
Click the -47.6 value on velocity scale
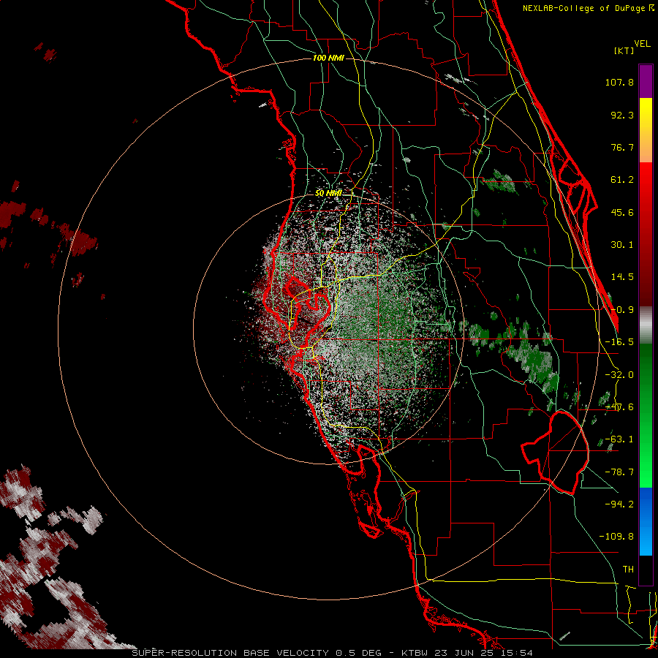click(619, 407)
